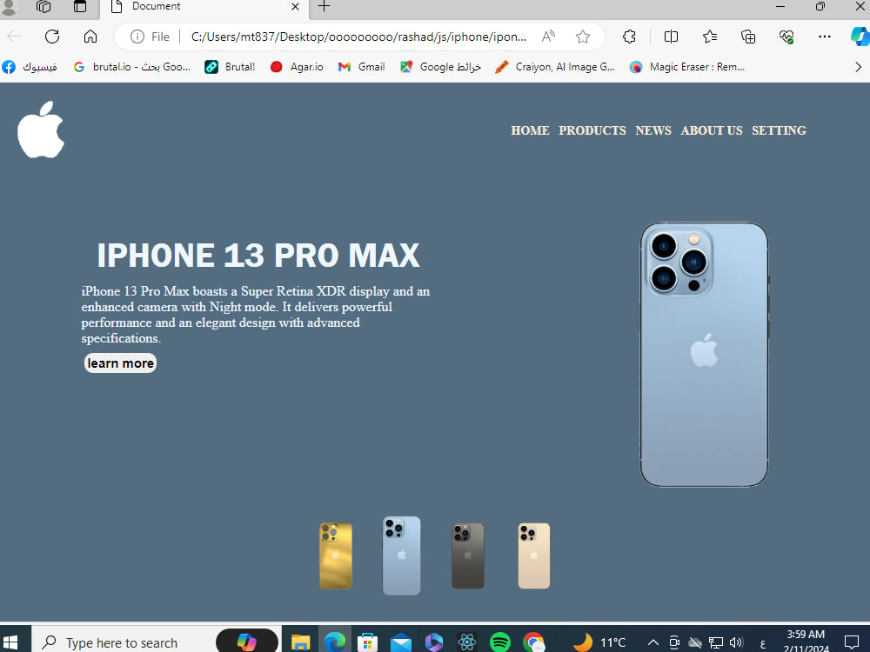
Task: Open notification center icon
Action: (852, 642)
